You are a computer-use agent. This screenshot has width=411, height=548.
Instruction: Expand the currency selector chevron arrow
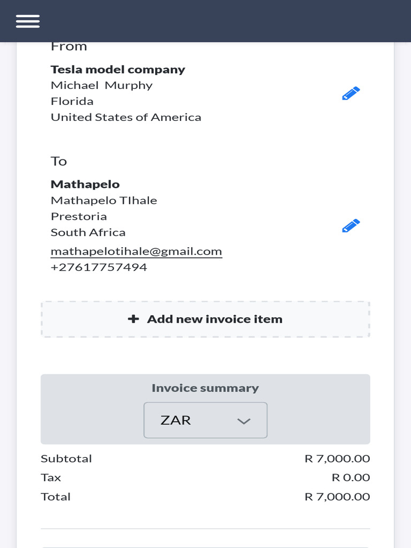point(243,421)
